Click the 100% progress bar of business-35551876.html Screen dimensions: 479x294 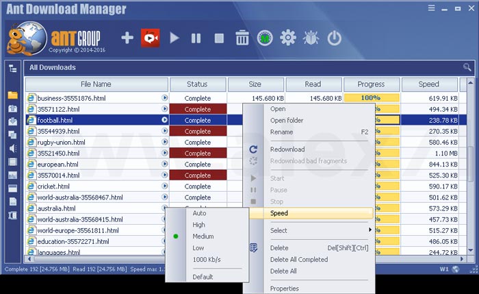[x=372, y=98]
